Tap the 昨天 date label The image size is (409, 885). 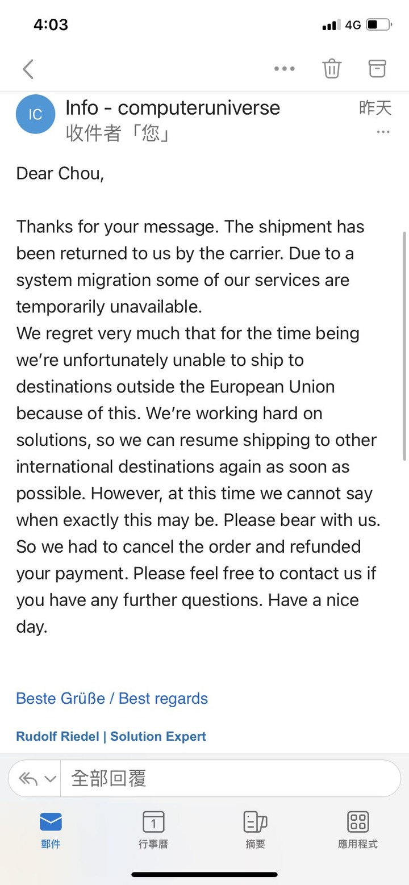(x=375, y=107)
